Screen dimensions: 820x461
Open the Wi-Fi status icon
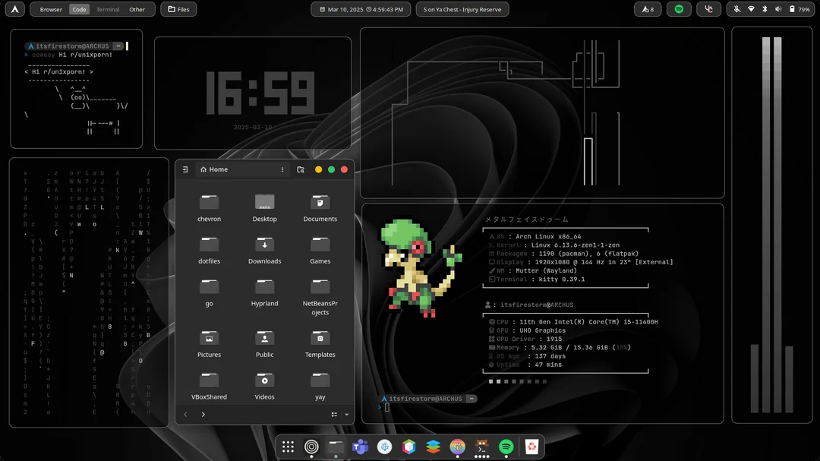[x=751, y=9]
